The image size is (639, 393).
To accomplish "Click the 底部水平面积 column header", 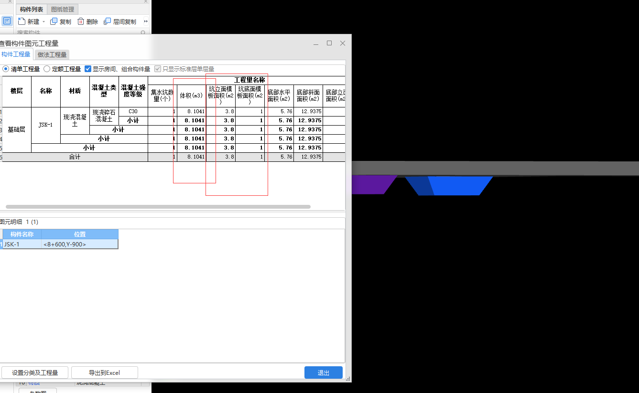I will [279, 96].
